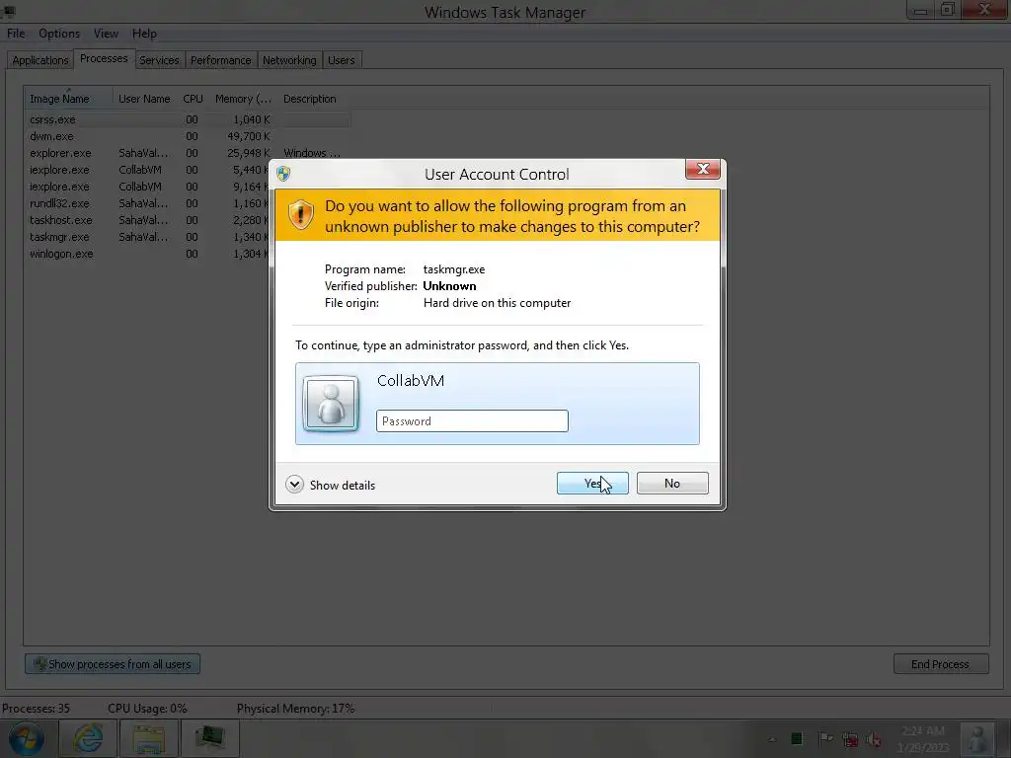Select the dwm.exe process row
The width and height of the screenshot is (1011, 758).
pyautogui.click(x=188, y=136)
